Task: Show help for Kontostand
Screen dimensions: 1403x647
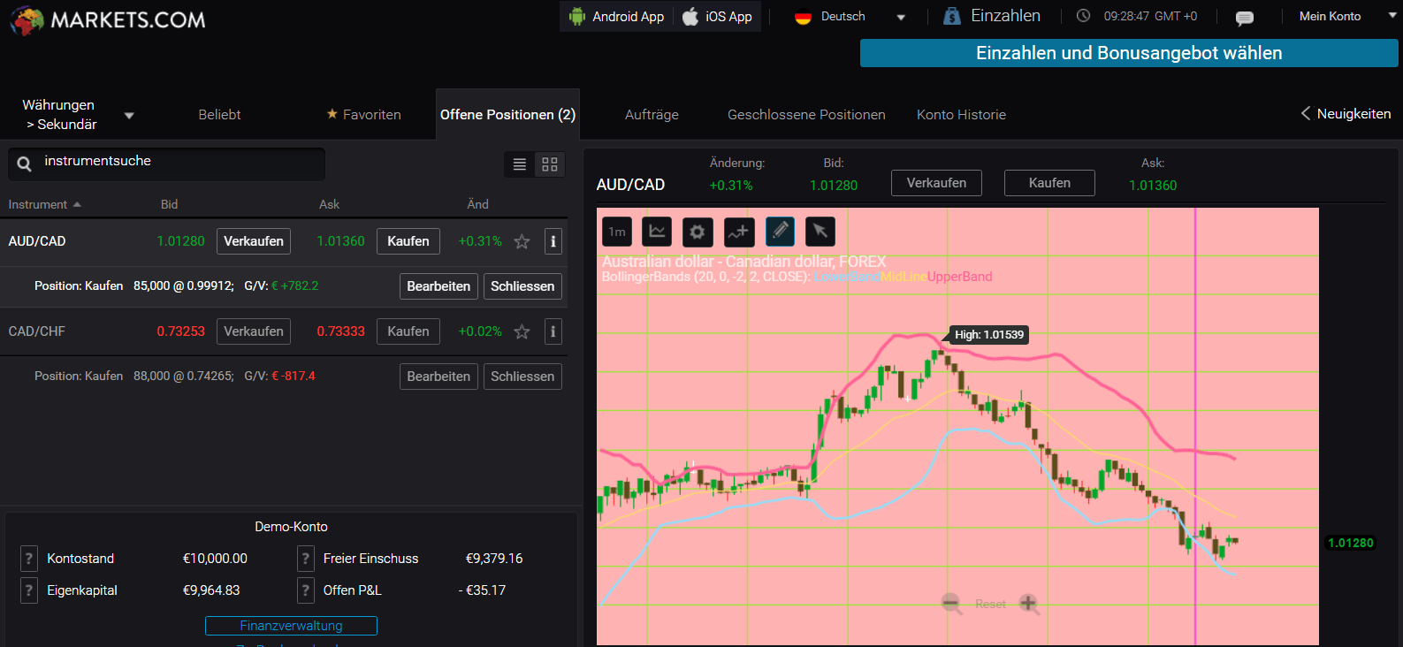Action: (x=29, y=559)
